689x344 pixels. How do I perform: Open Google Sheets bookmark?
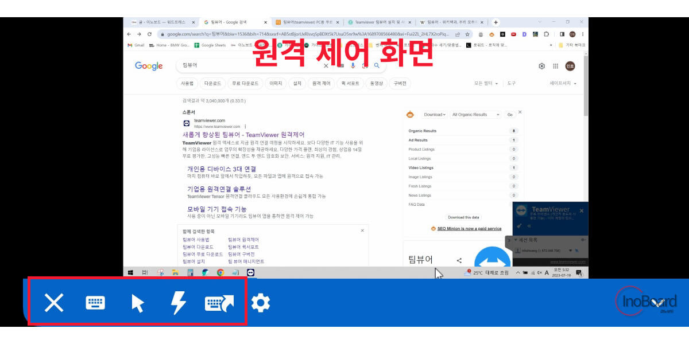click(210, 45)
